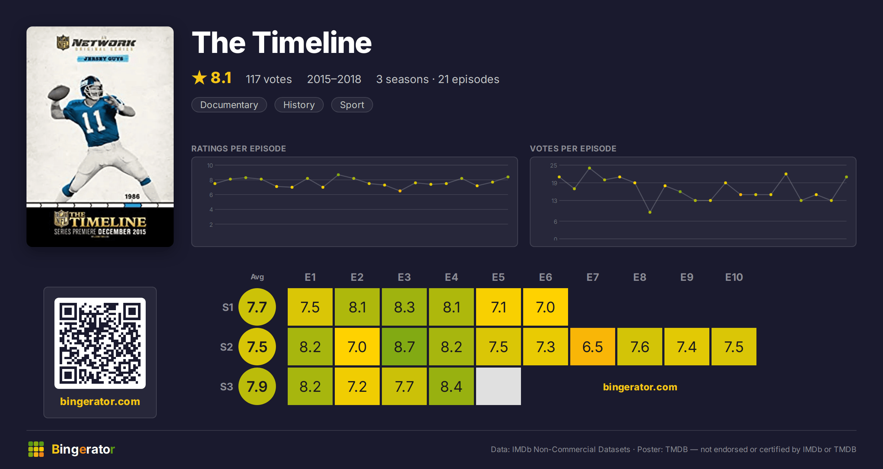Click the empty gray season 3 episode 5 cell
Screen dimensions: 883x469
click(x=499, y=386)
